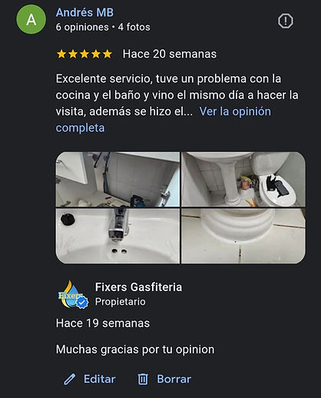321x398 pixels.
Task: Click the pencil icon beside Editar
Action: (x=70, y=379)
